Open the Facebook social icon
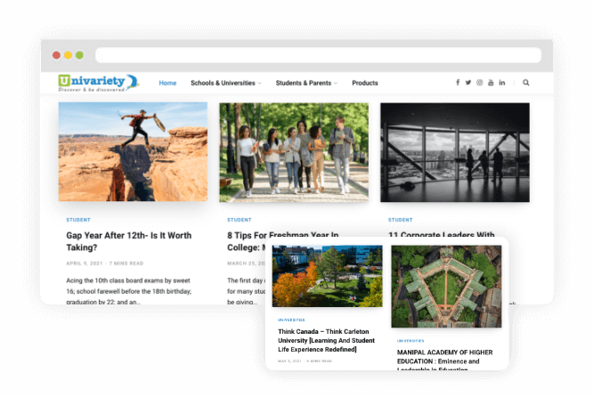This screenshot has height=397, width=593. point(458,83)
